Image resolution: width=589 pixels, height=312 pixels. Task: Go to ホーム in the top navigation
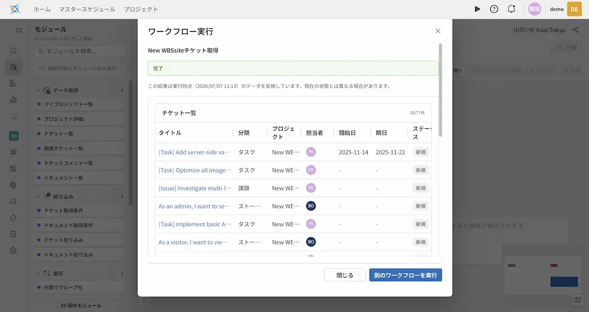click(42, 9)
